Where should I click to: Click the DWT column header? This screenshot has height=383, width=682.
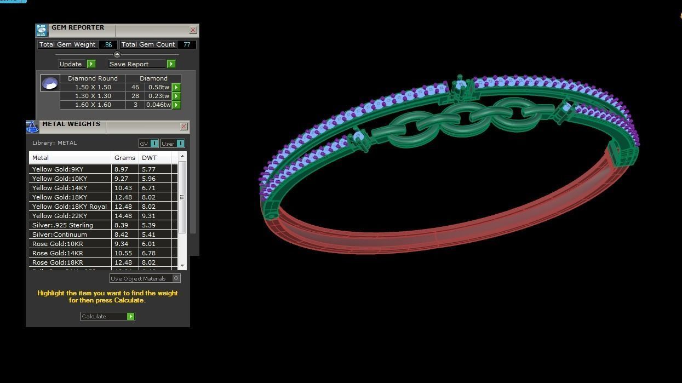point(155,158)
